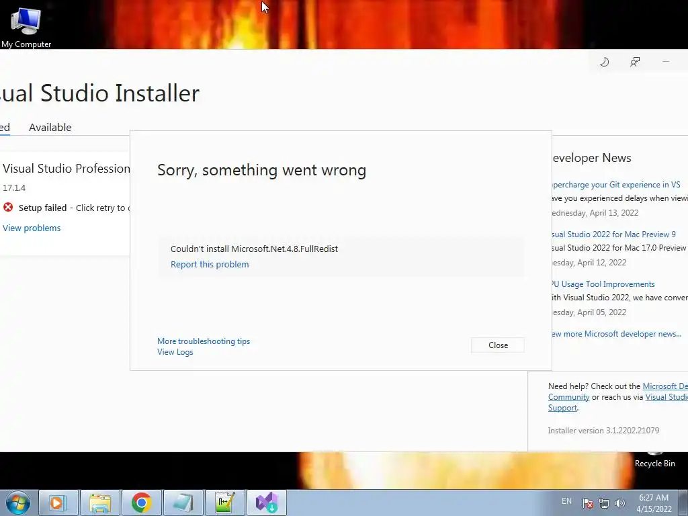Viewport: 688px width, 516px height.
Task: View more Microsoft developer news link
Action: [x=617, y=334]
